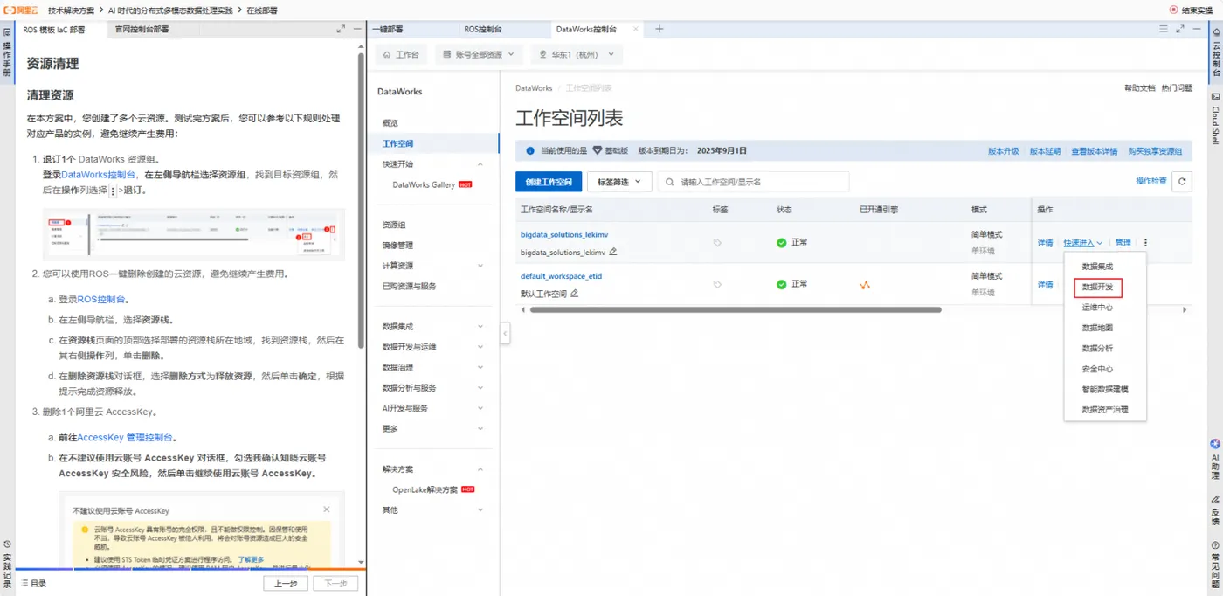Select 数据地图 from the quick-enter menu
Viewport: 1223px width, 596px height.
[1097, 328]
